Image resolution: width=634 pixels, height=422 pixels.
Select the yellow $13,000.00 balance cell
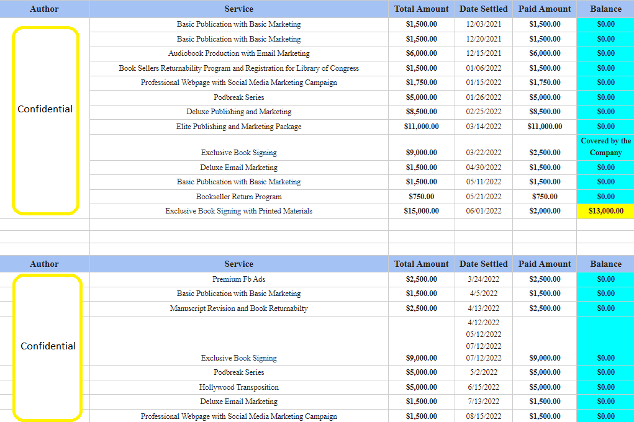pyautogui.click(x=605, y=211)
